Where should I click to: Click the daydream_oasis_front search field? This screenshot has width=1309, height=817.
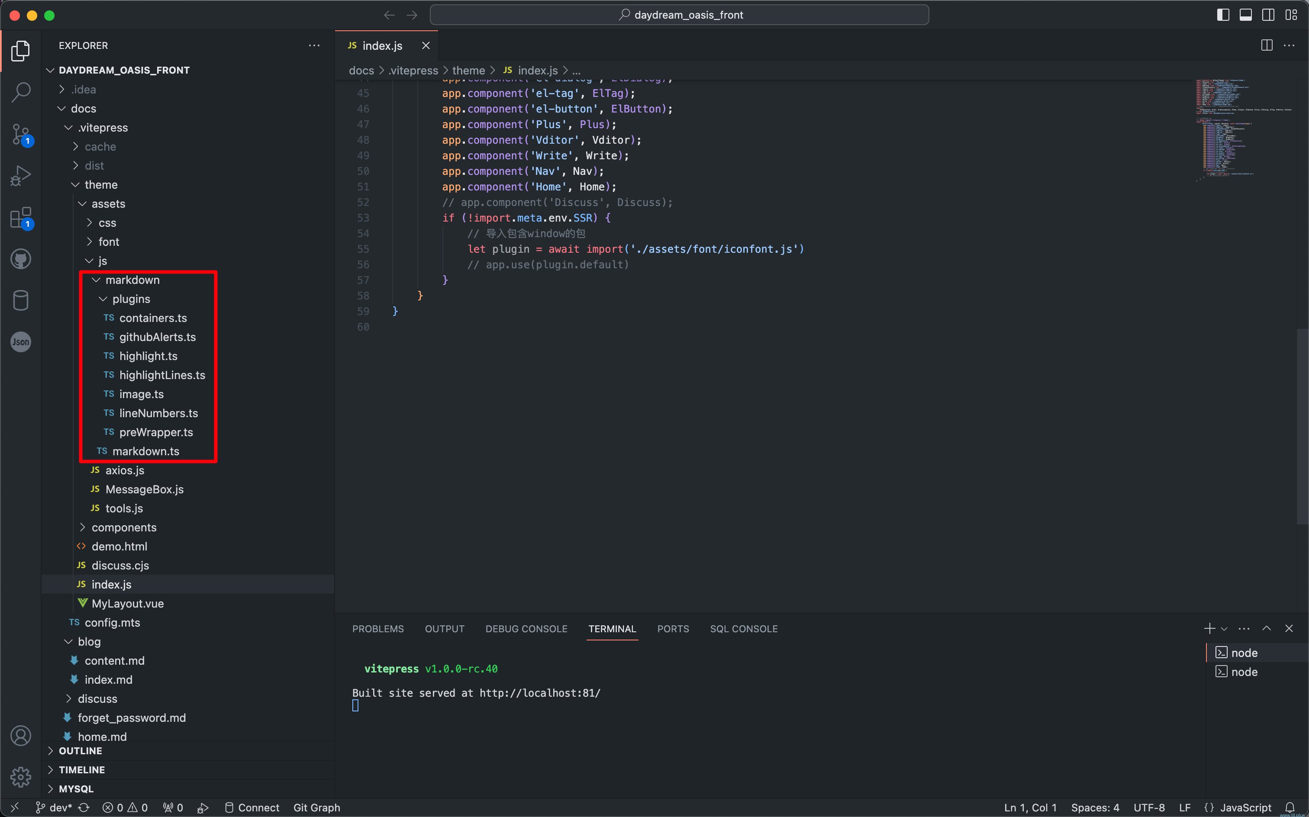coord(679,15)
